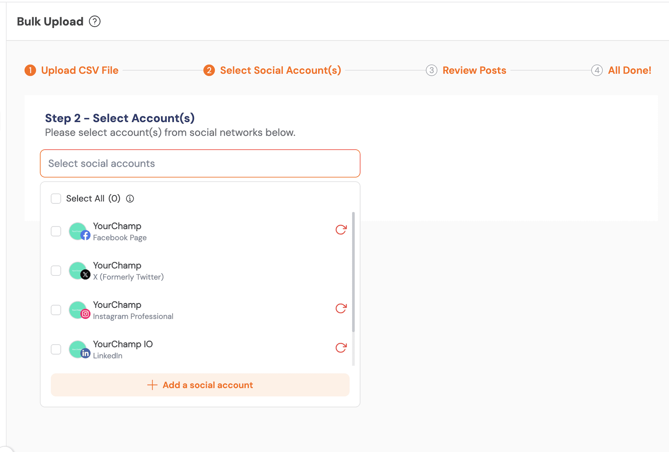Click the Facebook badge on YourChamp account

click(x=86, y=236)
